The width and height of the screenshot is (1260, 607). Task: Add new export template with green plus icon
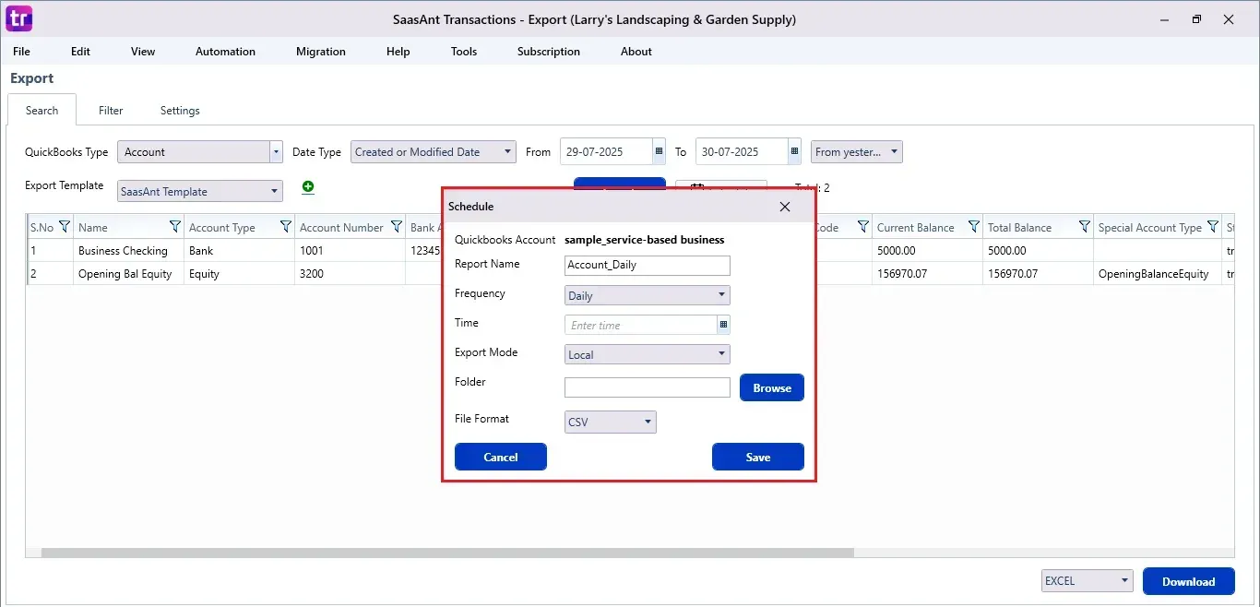tap(308, 187)
